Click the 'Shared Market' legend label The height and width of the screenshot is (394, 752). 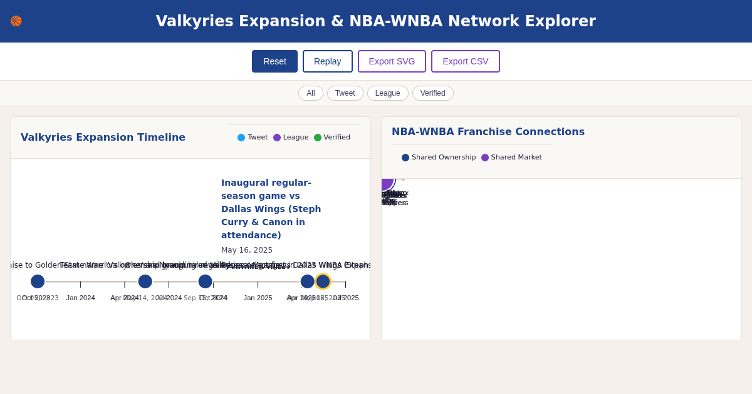click(516, 158)
